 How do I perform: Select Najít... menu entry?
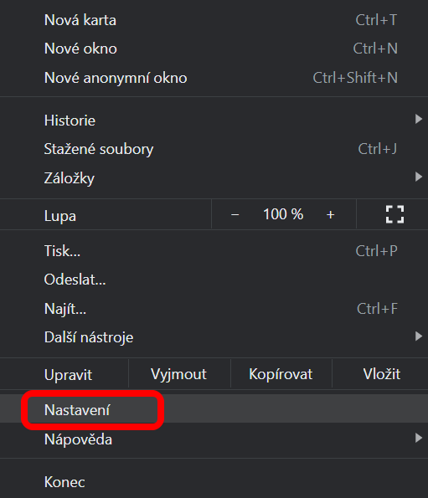pos(214,309)
